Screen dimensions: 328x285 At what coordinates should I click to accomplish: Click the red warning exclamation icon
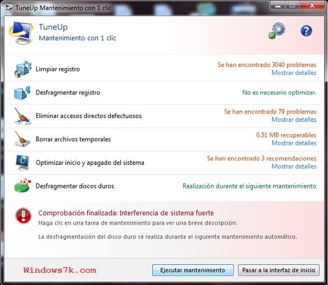coord(24,216)
